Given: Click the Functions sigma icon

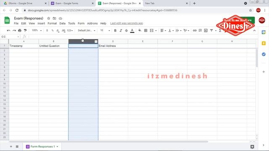Looking at the screenshot, I should 220,31.
